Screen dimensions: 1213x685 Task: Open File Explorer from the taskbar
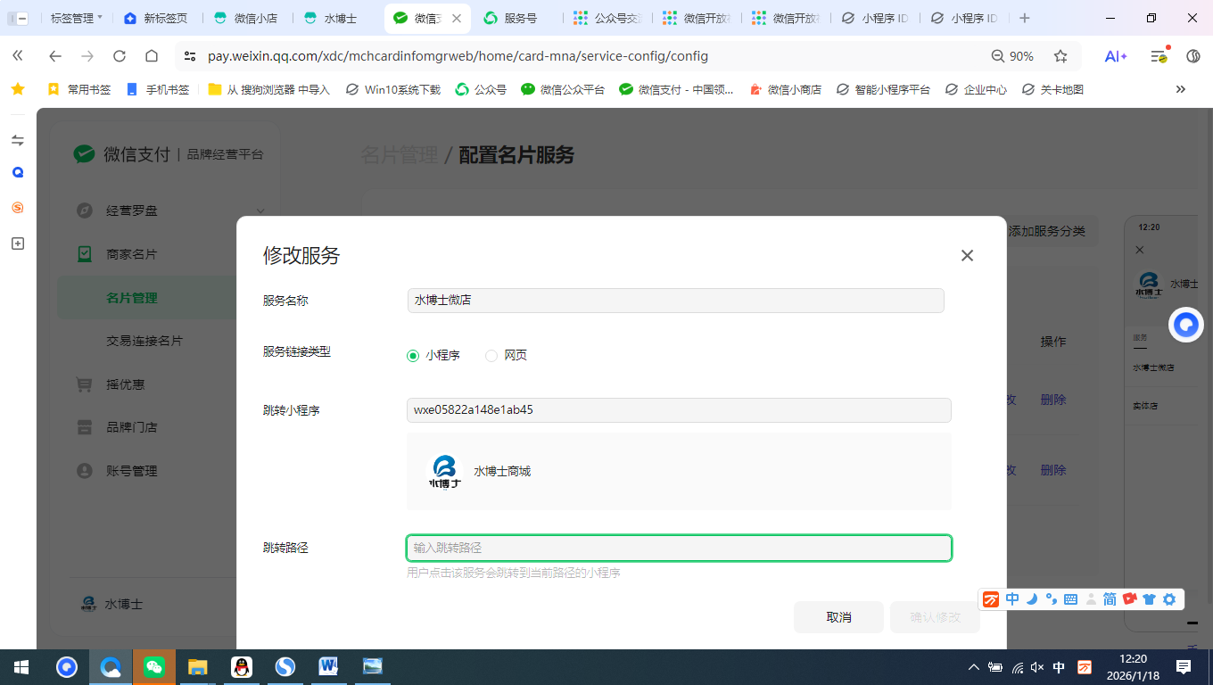tap(197, 667)
